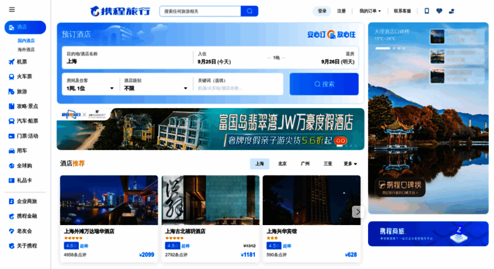Select the 上海 city tab
Viewport: 494px width, 269px height.
pos(259,164)
